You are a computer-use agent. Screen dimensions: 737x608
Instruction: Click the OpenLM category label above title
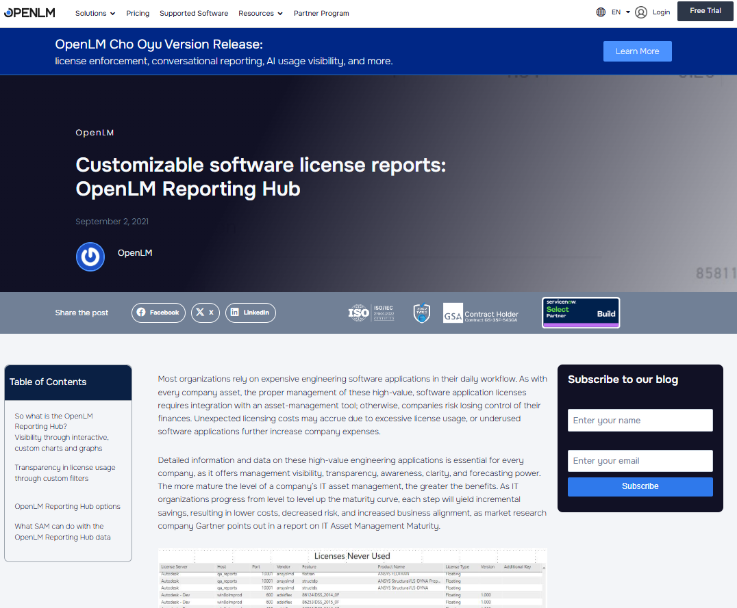tap(95, 133)
